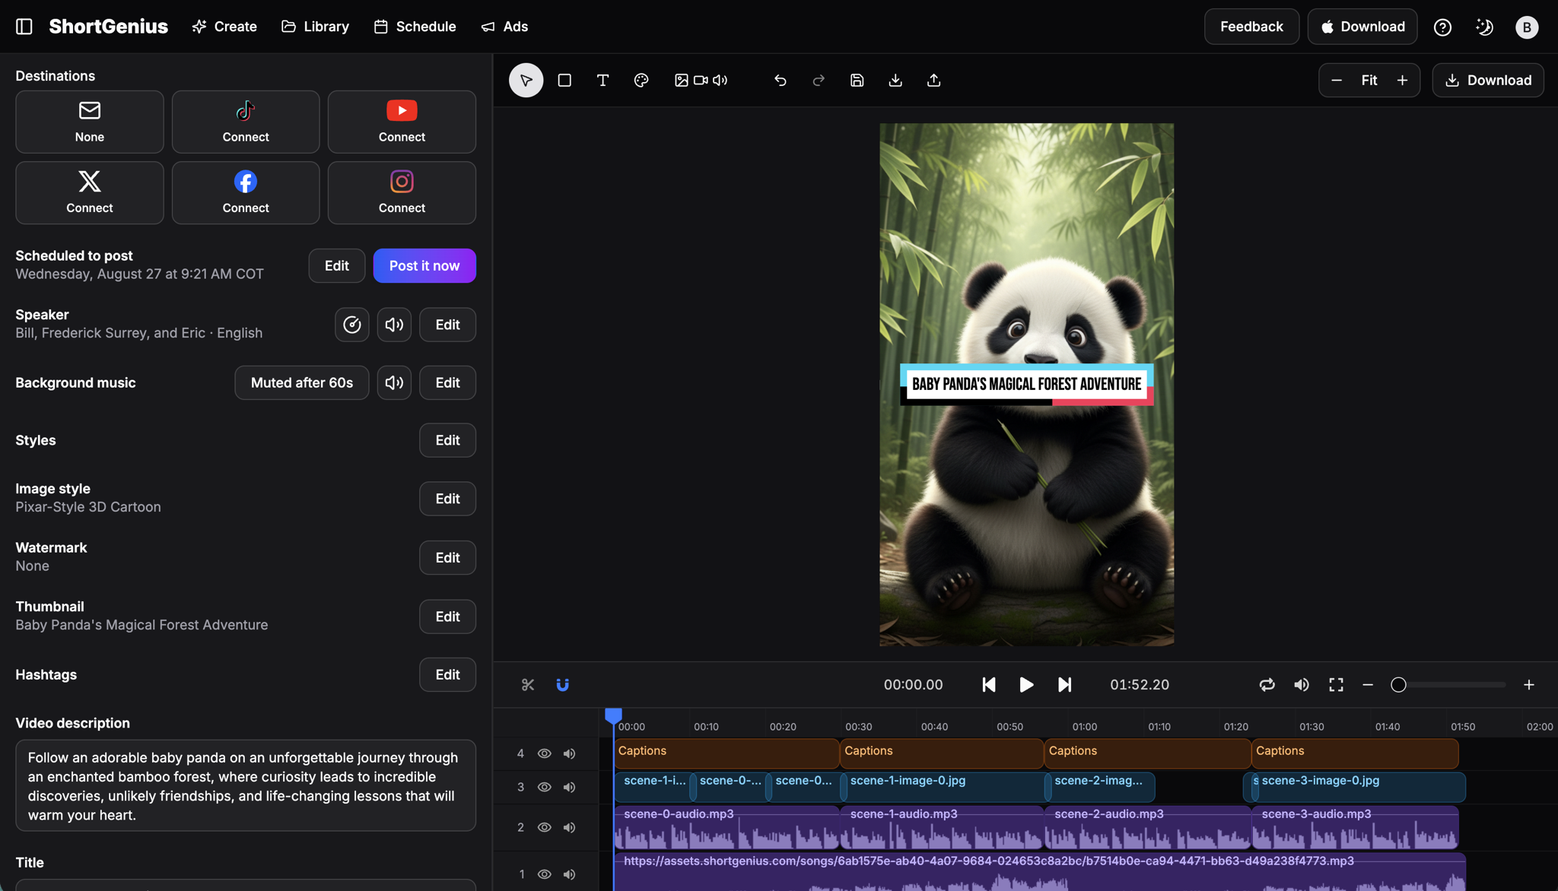This screenshot has width=1558, height=891.
Task: Toggle the magnet snapping icon
Action: [562, 685]
